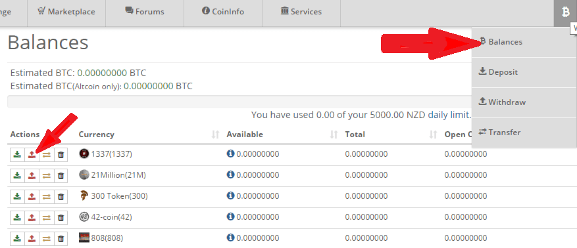Screen dimensions: 577x248
Task: Click the 42-coin(42) currency name
Action: pyautogui.click(x=111, y=217)
